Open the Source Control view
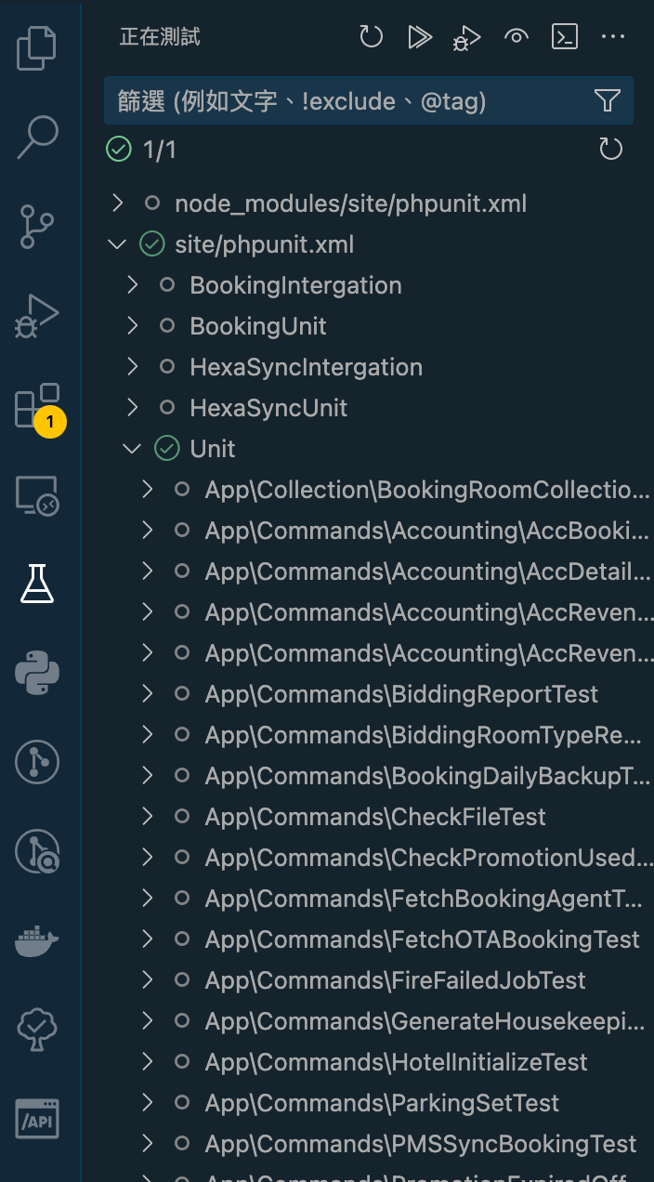This screenshot has height=1182, width=654. (37, 227)
